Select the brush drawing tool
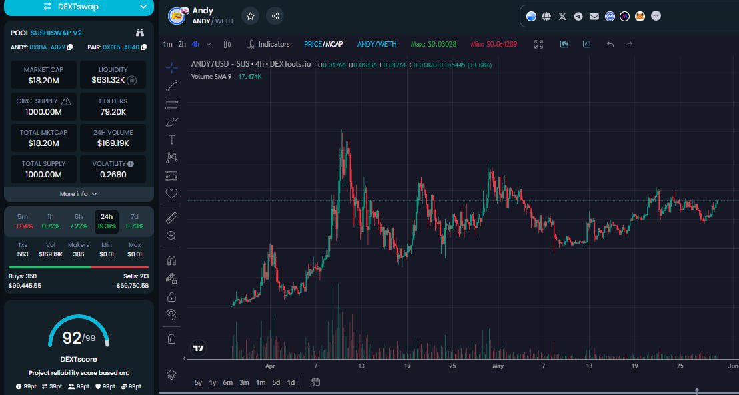The image size is (739, 395). [172, 122]
